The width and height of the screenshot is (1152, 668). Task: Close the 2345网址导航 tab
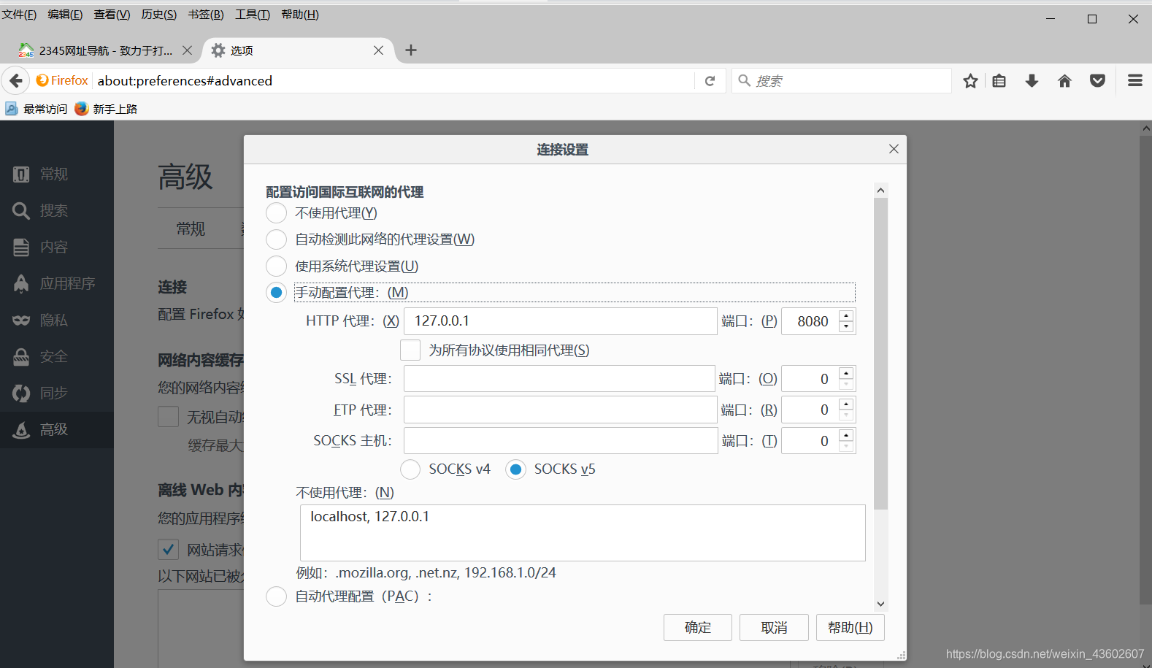(x=187, y=50)
